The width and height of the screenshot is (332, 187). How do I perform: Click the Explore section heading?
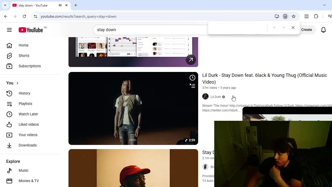coord(13,161)
